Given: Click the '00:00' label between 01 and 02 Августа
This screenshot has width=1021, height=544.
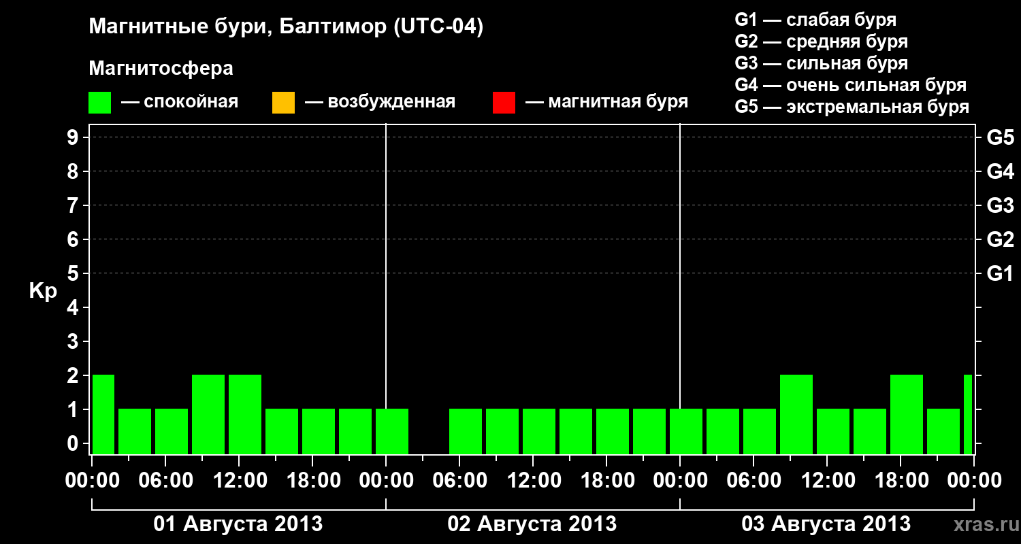Looking at the screenshot, I should coord(386,480).
